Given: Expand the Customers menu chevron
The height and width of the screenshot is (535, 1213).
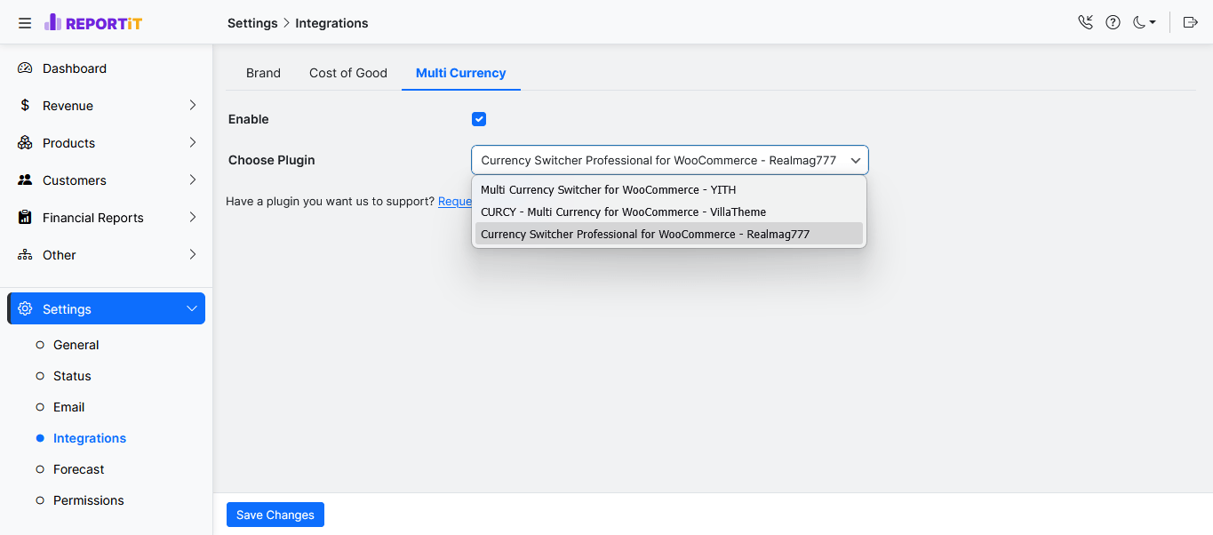Looking at the screenshot, I should pos(193,180).
